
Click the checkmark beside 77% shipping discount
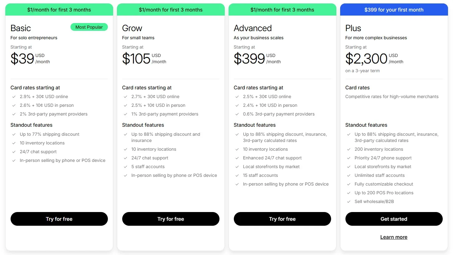(14, 134)
